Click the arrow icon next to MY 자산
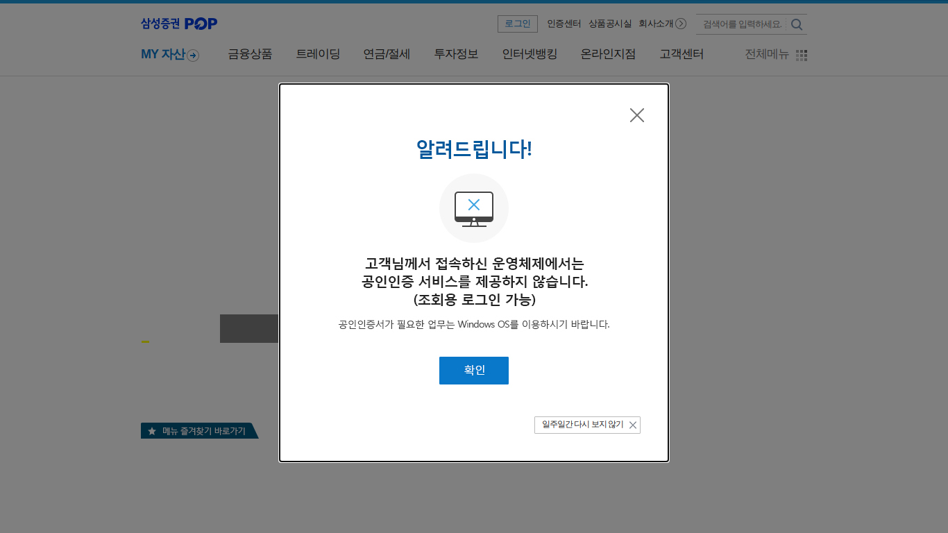Viewport: 948px width, 533px height. 193,56
